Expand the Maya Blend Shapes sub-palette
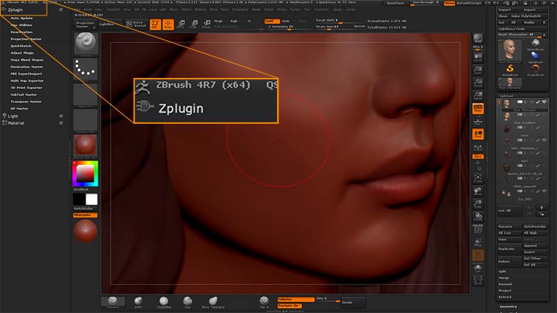 26,60
